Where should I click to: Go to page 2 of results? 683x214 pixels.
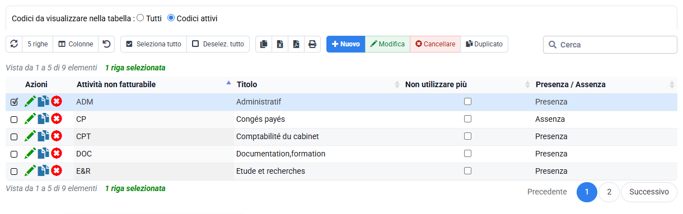(609, 192)
